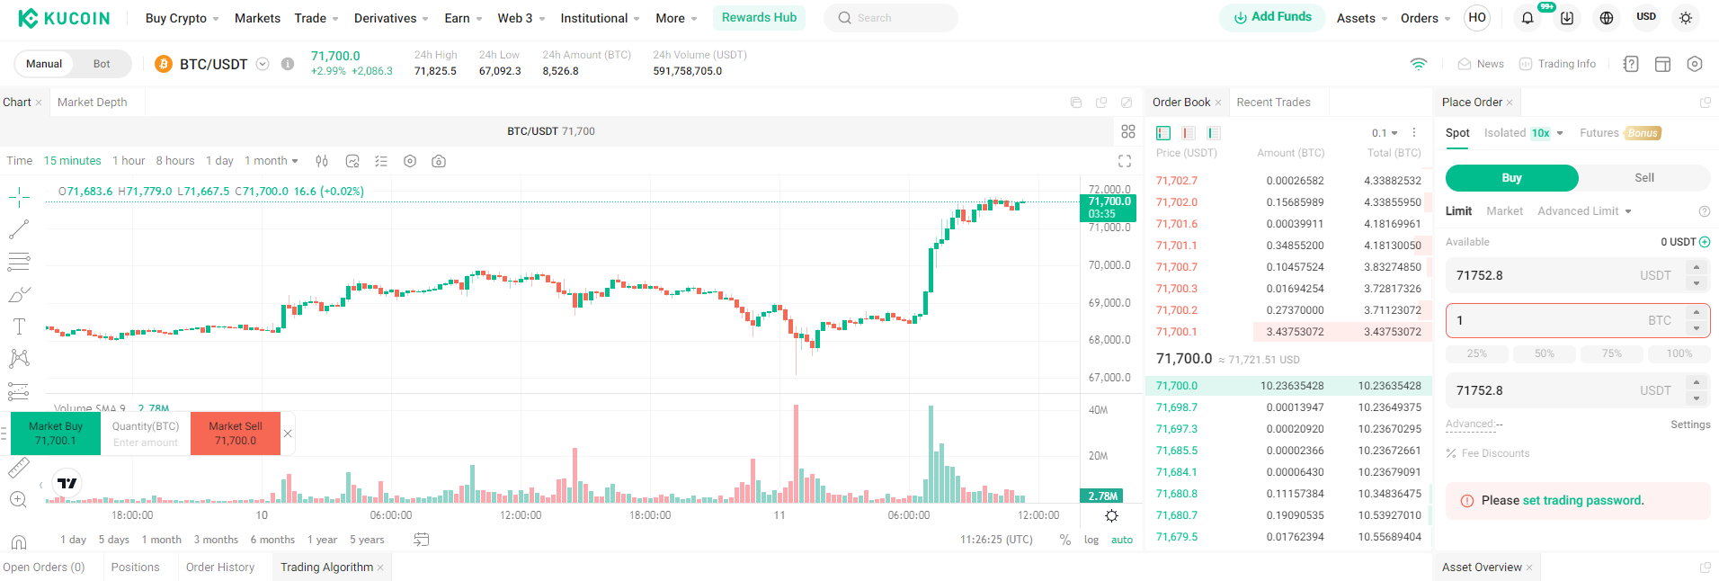Select the text annotation tool
Viewport: 1719px width, 581px height.
pyautogui.click(x=19, y=326)
